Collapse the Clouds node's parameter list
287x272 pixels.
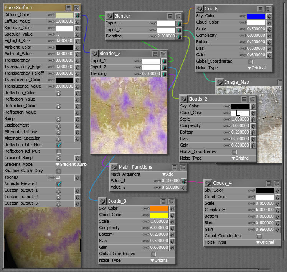pyautogui.click(x=260, y=9)
